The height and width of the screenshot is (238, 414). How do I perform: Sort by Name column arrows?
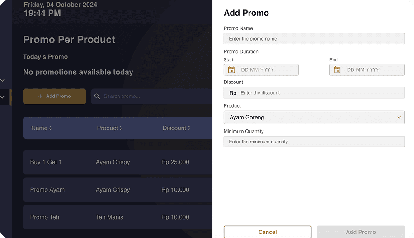pos(50,128)
